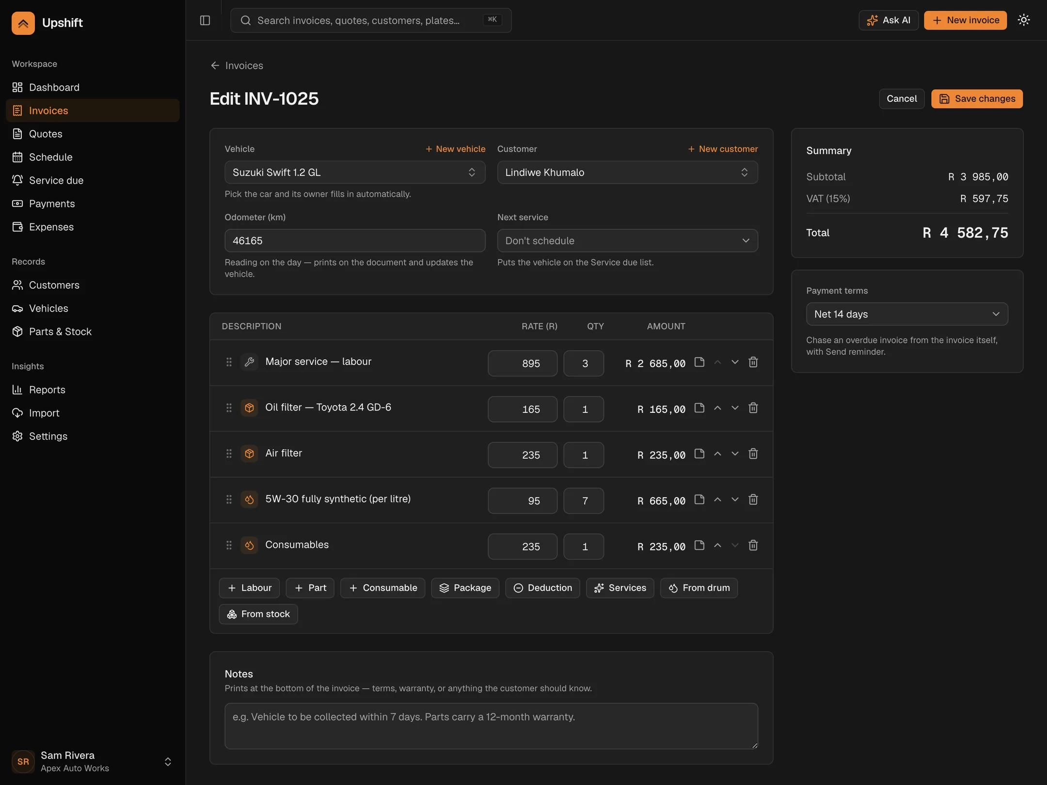Grab drag handle of Consumables line
The image size is (1047, 785).
[x=229, y=545]
